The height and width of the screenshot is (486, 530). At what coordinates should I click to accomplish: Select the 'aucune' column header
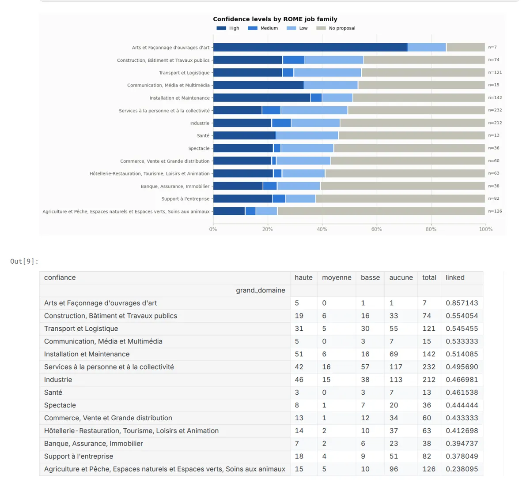[x=401, y=277]
